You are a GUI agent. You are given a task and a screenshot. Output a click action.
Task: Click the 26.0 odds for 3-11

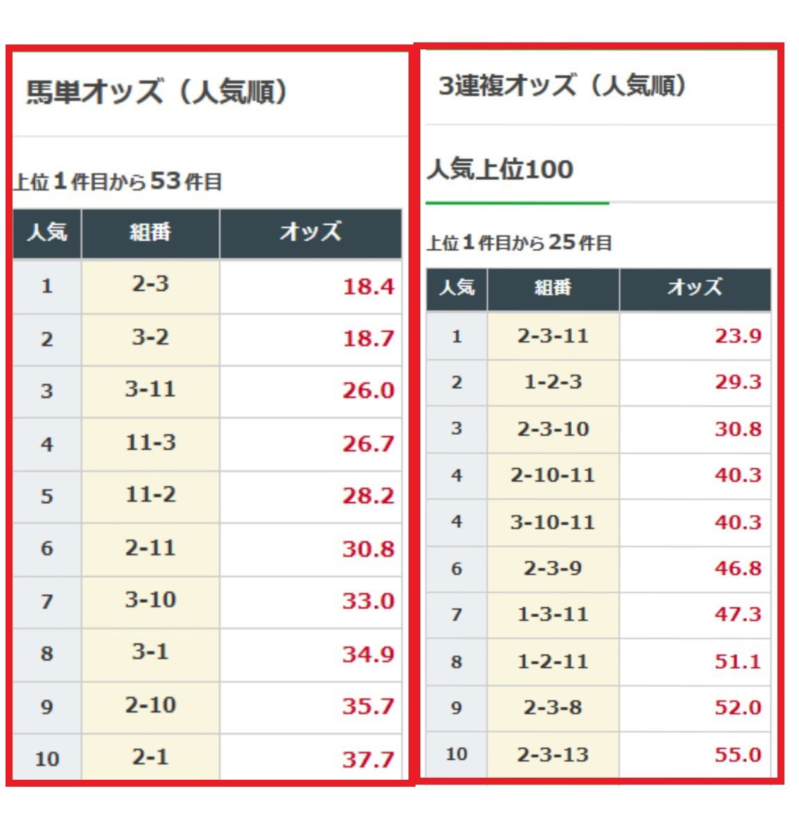(368, 391)
